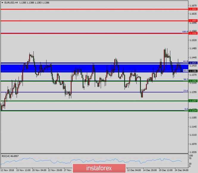Click the current price 1.1386 tag
The image size is (198, 173).
click(x=193, y=71)
